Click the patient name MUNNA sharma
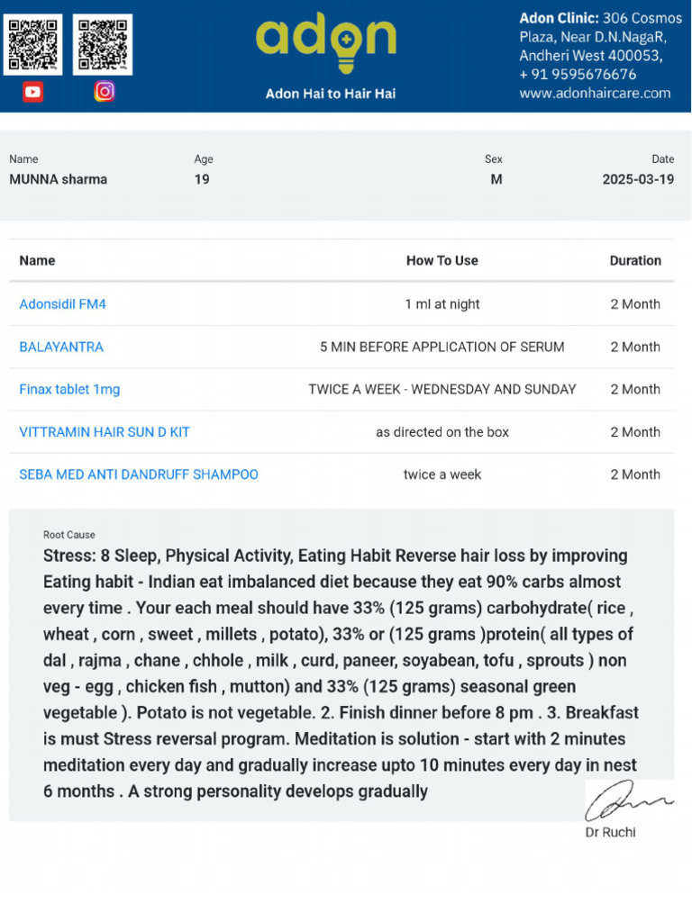 [x=58, y=179]
